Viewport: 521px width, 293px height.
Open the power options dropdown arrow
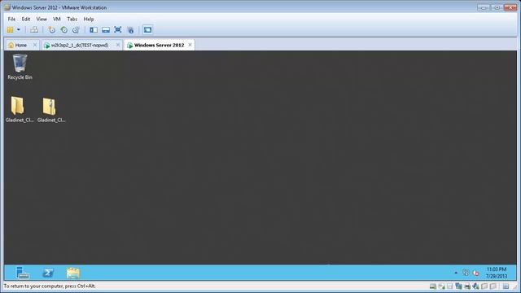point(19,30)
